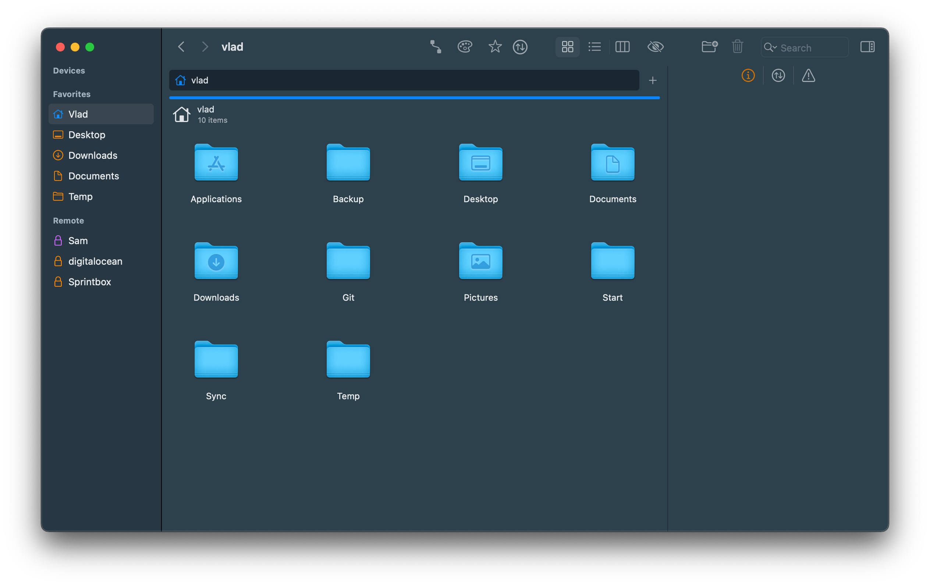The height and width of the screenshot is (586, 930).
Task: Open the color palette theme icon
Action: [x=465, y=47]
